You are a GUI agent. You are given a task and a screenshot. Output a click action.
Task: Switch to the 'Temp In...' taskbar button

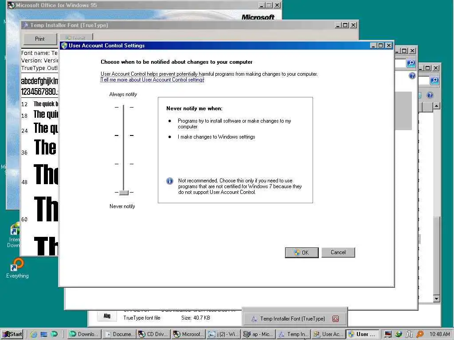293,334
